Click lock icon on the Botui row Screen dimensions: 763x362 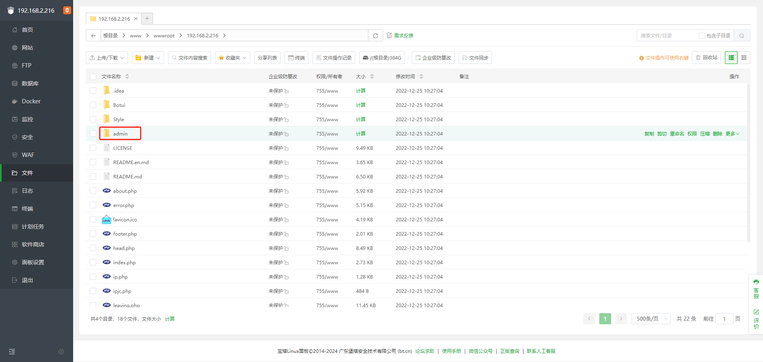tap(287, 105)
